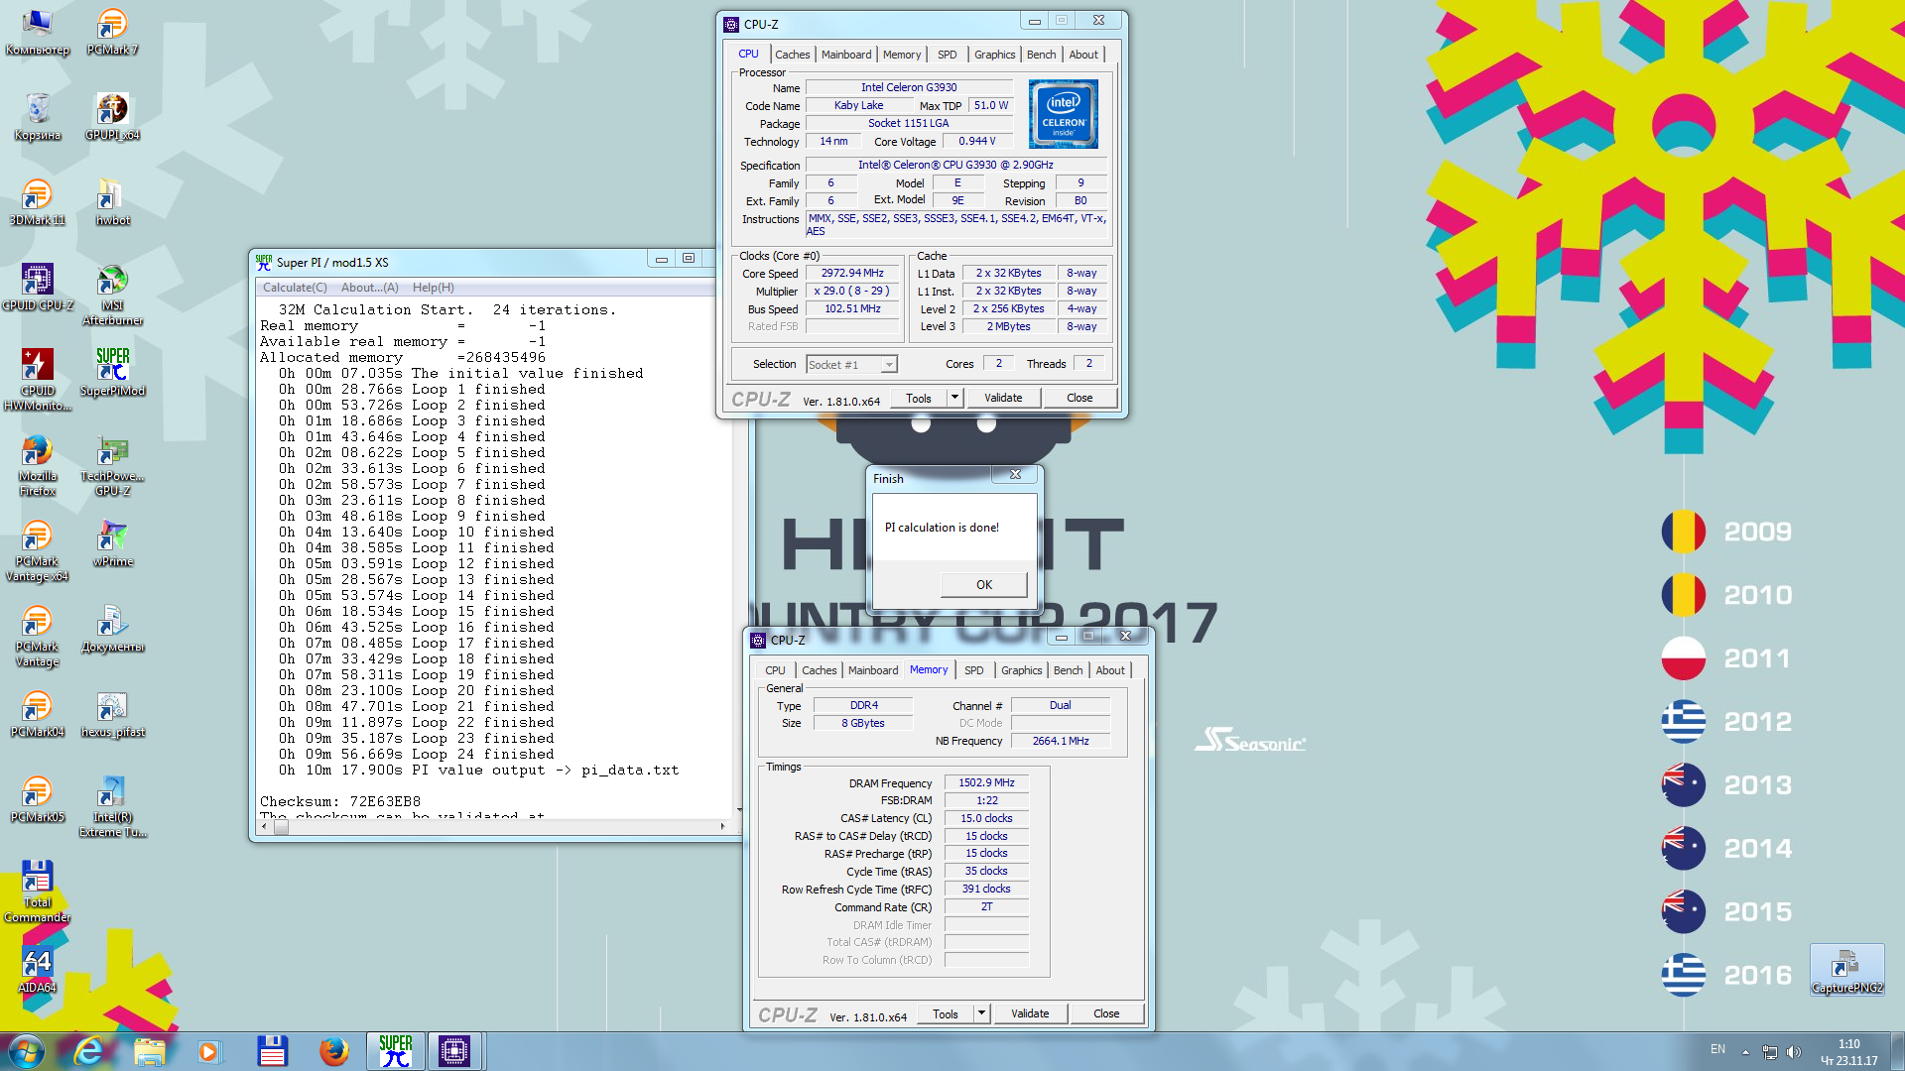Click Super PI horizontal scrollbar right arrow
1905x1071 pixels.
tap(722, 826)
